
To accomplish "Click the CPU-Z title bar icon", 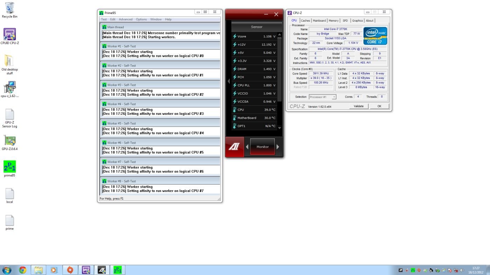I will (290, 13).
